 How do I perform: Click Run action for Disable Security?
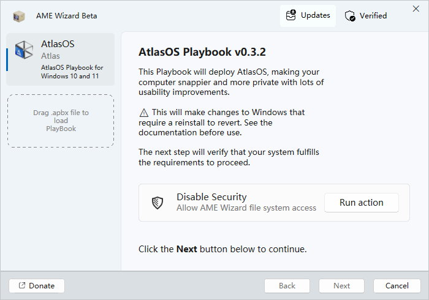pyautogui.click(x=362, y=203)
